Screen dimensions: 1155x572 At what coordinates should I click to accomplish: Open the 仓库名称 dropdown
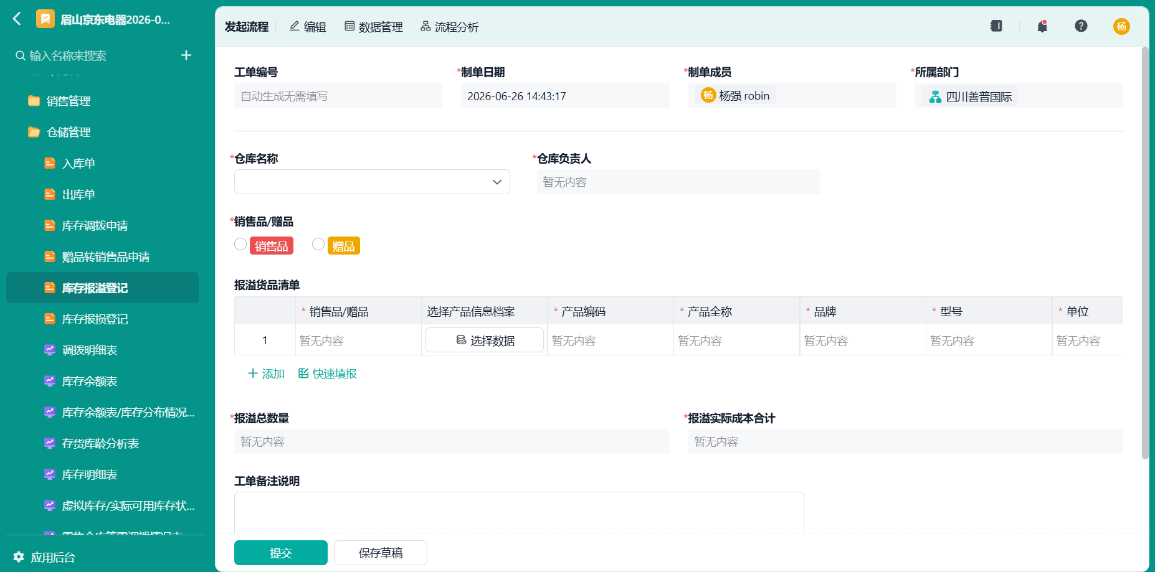(x=372, y=182)
